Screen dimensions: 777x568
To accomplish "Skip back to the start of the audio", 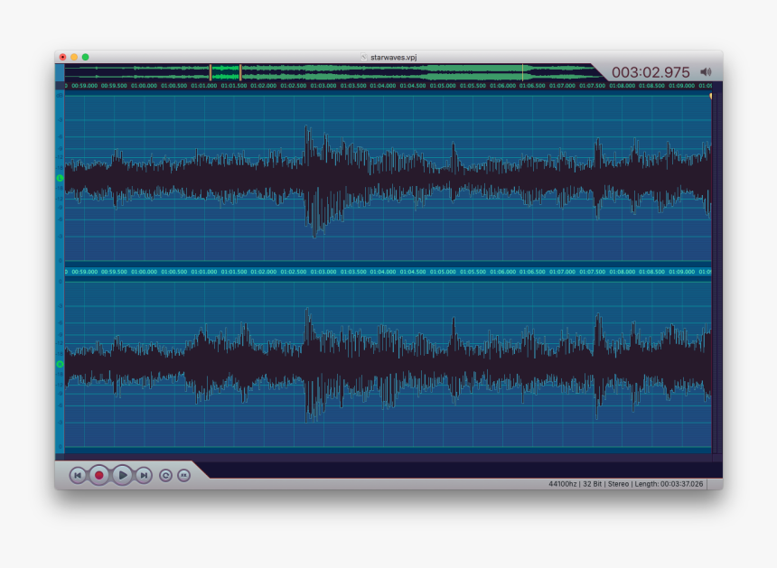I will click(78, 475).
